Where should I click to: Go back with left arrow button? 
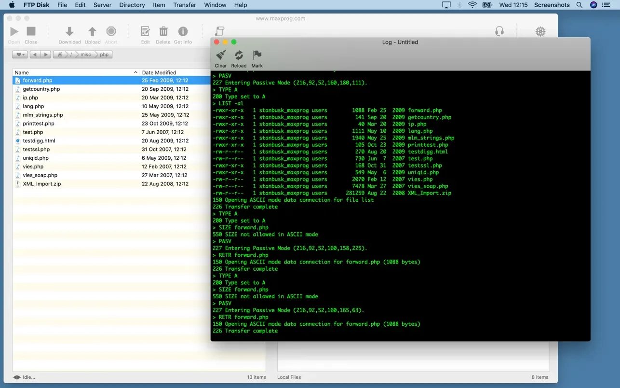coord(35,55)
